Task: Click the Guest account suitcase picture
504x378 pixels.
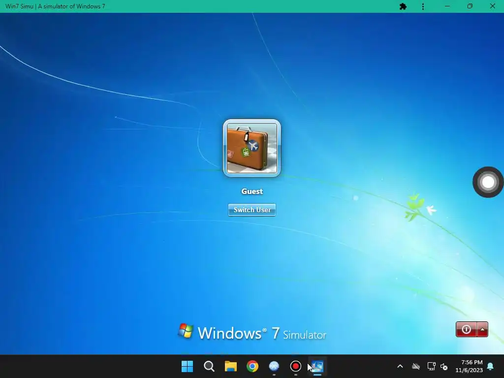Action: click(252, 148)
